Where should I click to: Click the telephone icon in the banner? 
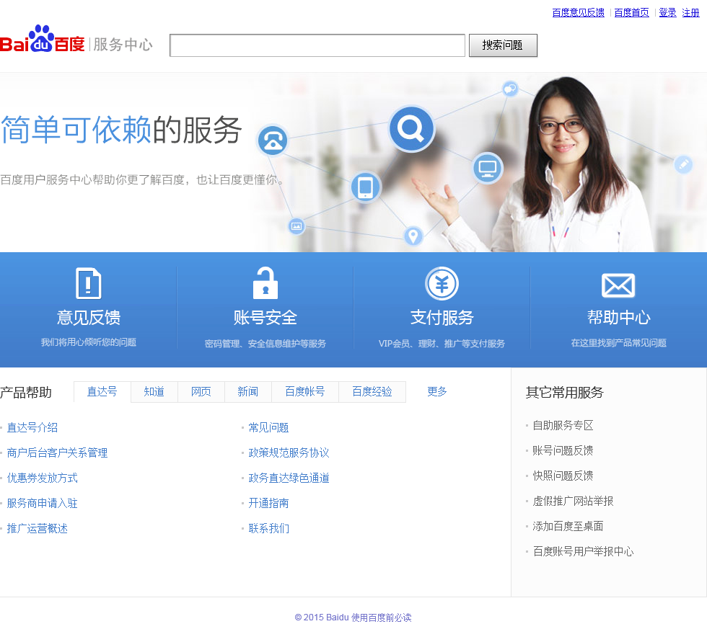(273, 141)
